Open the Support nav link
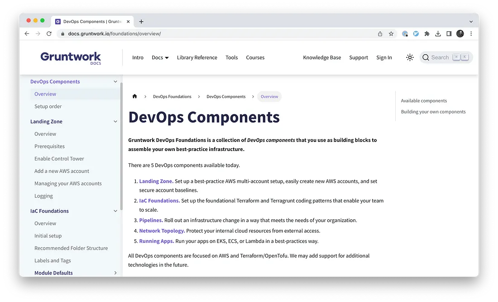Image resolution: width=498 pixels, height=302 pixels. tap(359, 57)
